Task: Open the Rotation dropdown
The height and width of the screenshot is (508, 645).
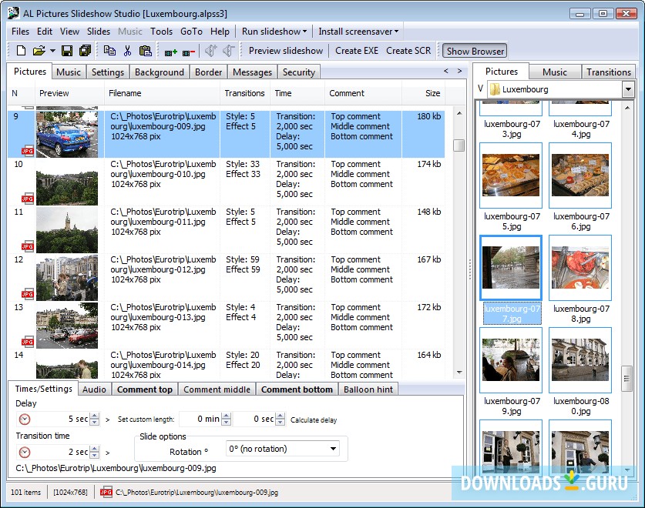Action: click(x=333, y=449)
